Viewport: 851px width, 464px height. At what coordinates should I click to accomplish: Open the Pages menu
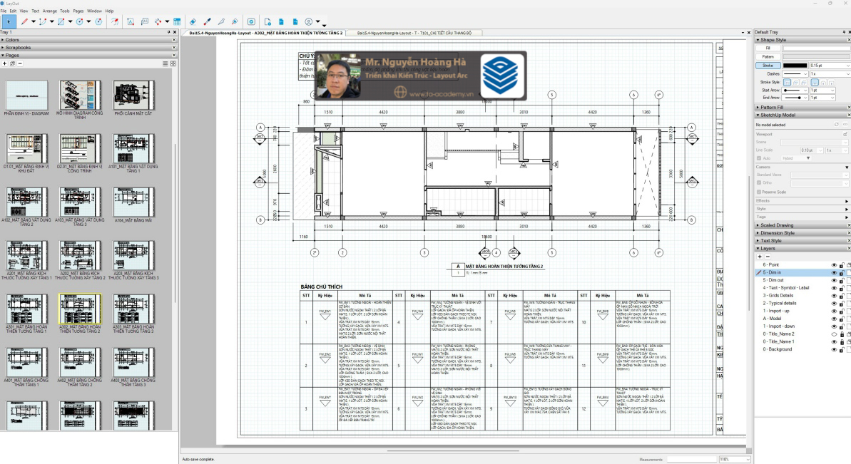pos(78,11)
